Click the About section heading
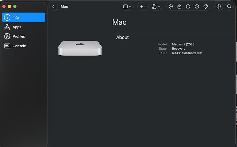Viewport: 237px width, 147px height. pyautogui.click(x=122, y=37)
